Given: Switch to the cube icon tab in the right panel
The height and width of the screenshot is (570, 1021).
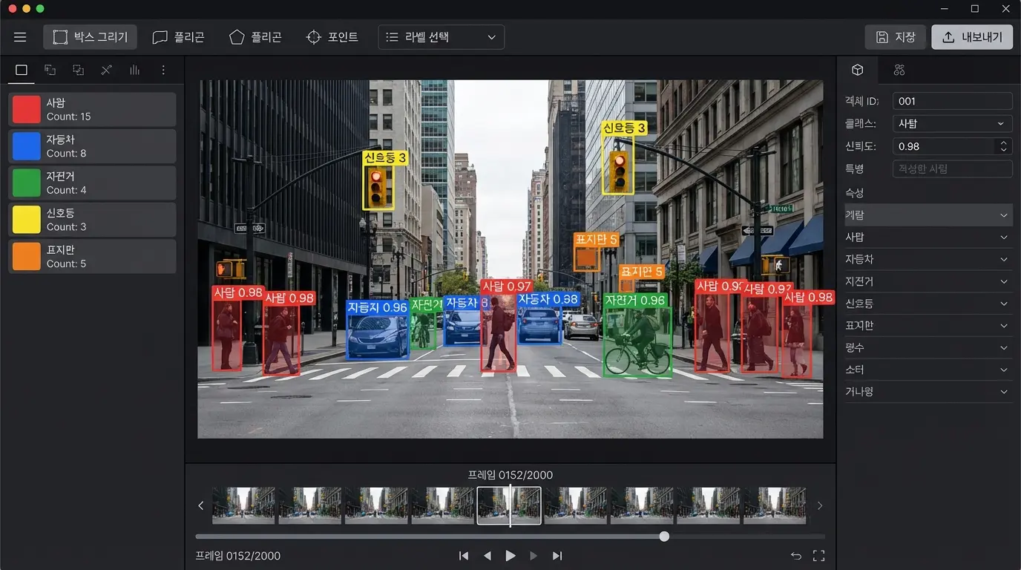Looking at the screenshot, I should pyautogui.click(x=858, y=70).
